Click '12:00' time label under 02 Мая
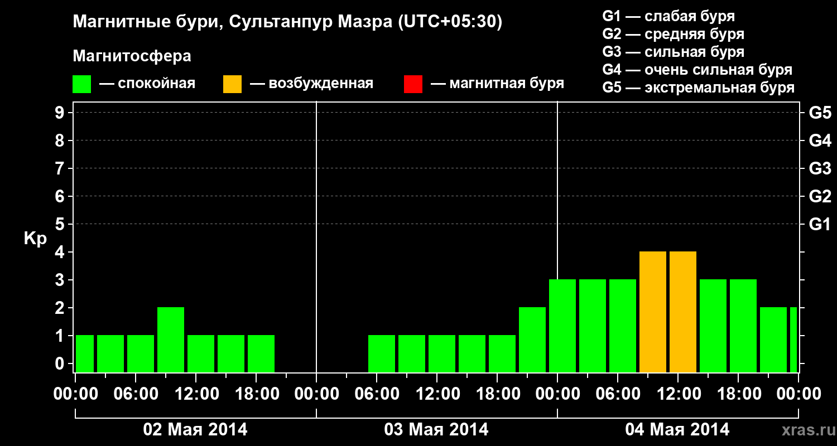This screenshot has width=837, height=446. pyautogui.click(x=196, y=394)
